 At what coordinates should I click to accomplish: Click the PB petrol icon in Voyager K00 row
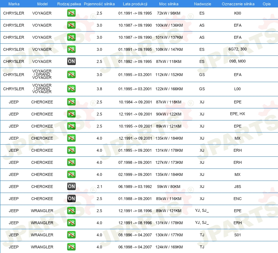(x=71, y=13)
